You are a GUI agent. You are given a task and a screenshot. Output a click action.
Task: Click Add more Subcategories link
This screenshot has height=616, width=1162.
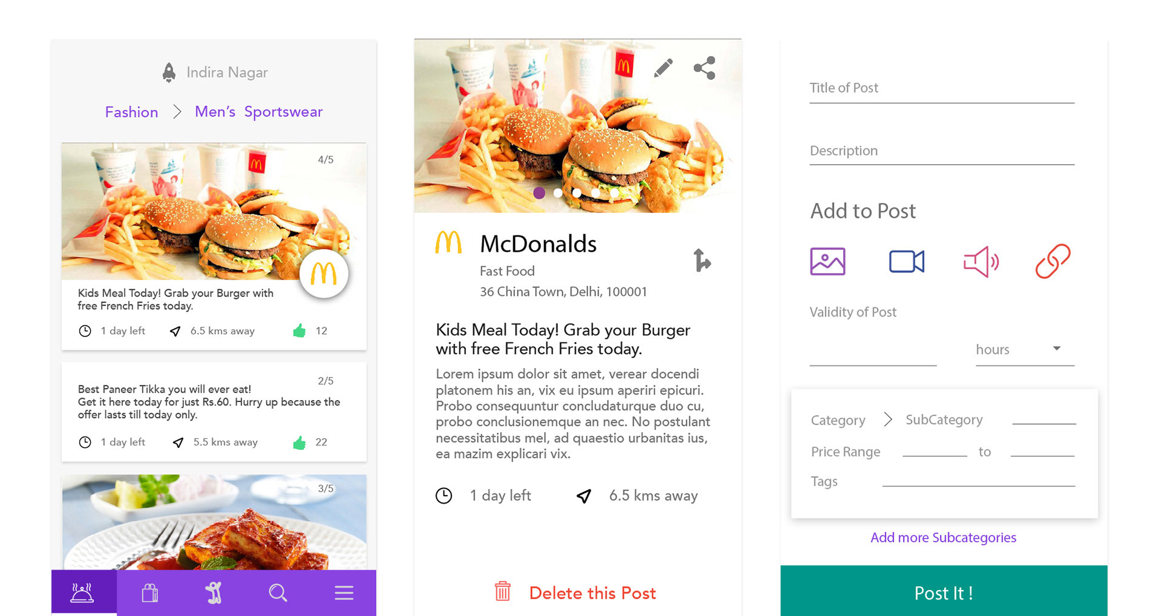[x=943, y=537]
